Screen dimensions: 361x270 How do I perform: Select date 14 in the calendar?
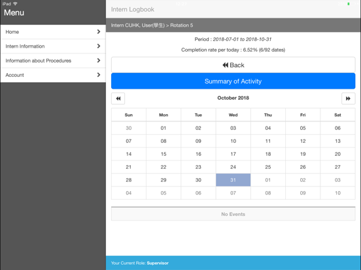[129, 154]
